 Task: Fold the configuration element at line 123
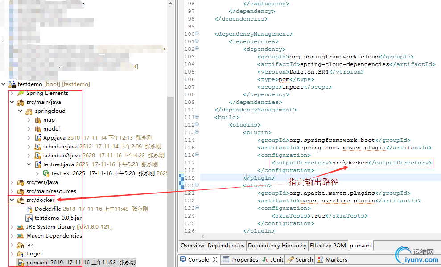[x=197, y=208]
